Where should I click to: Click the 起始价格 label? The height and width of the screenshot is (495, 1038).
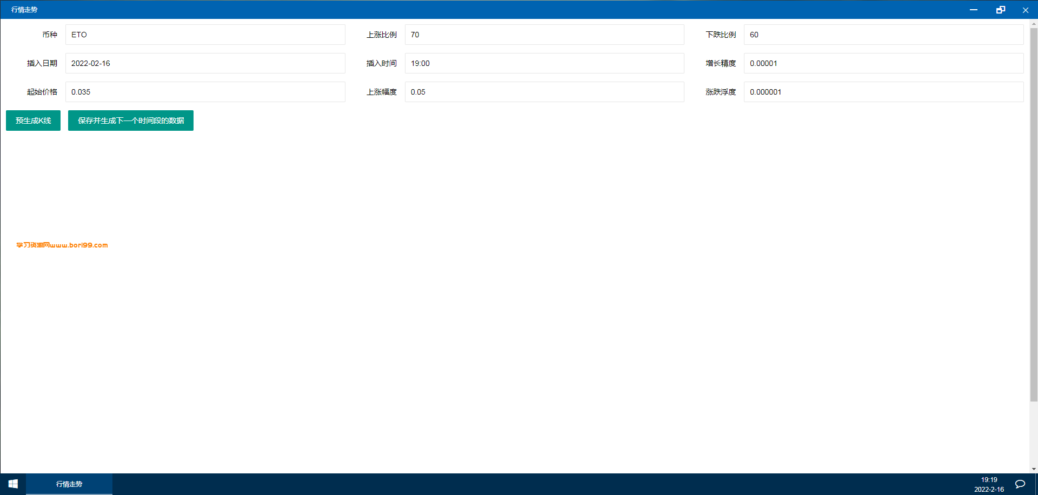42,92
